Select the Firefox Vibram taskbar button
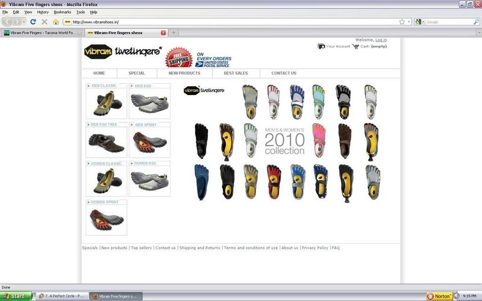Screen dimensions: 482x301 point(116,296)
